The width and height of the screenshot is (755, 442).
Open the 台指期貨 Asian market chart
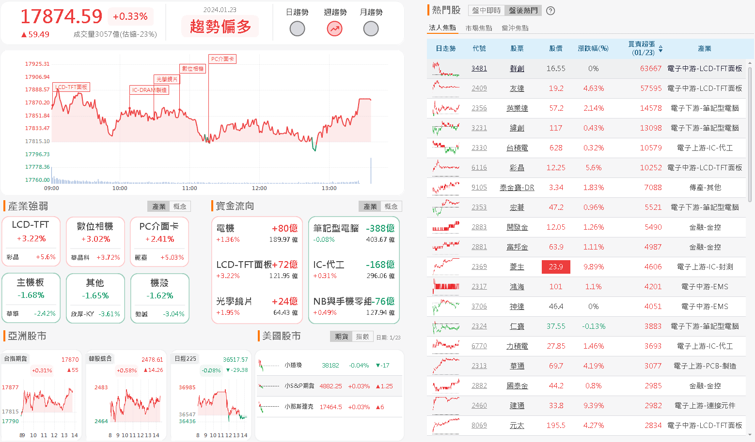pos(41,396)
